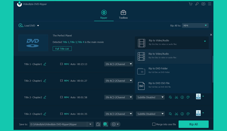Click the palette icon for Title 2- Chapter3
The width and height of the screenshot is (227, 131).
click(x=188, y=114)
